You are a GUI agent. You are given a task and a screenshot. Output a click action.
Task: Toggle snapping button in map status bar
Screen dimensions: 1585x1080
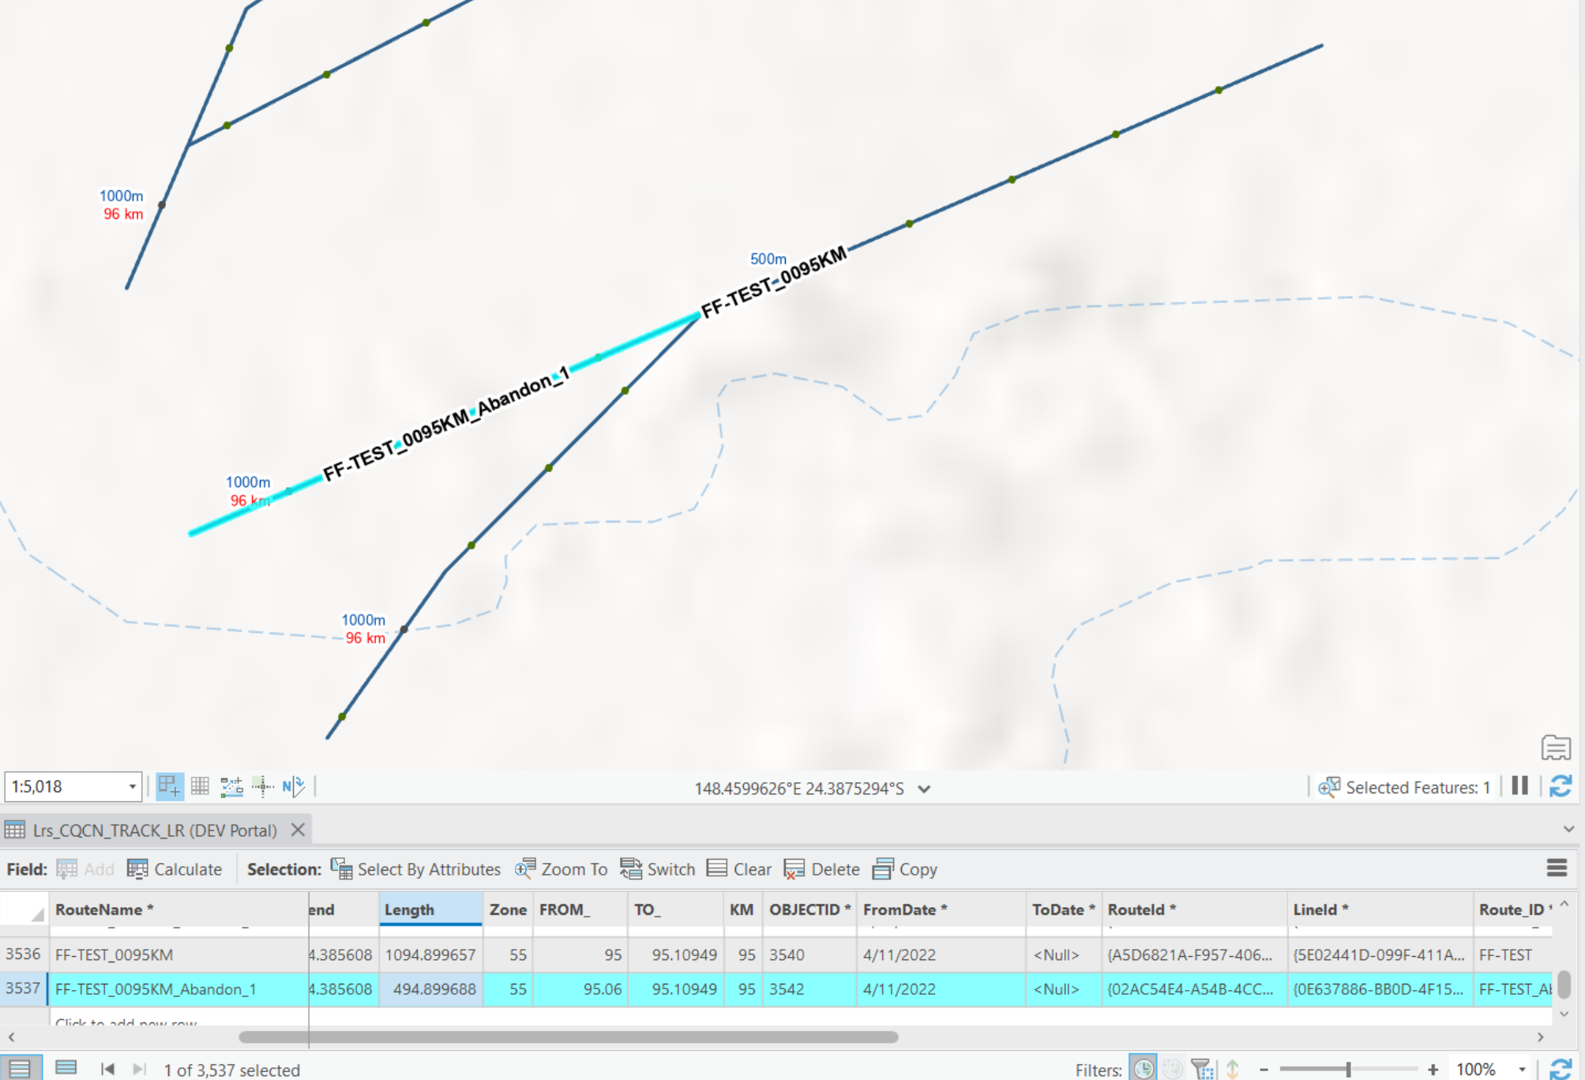(x=170, y=786)
